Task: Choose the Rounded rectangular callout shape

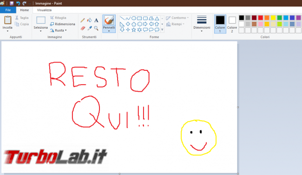Action: (145, 30)
